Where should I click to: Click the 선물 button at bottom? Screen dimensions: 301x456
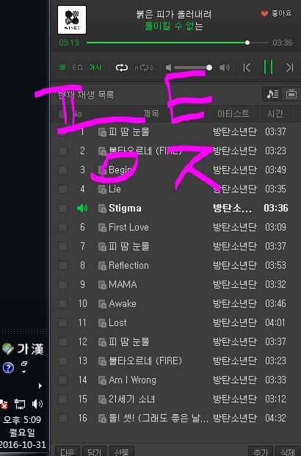(x=122, y=452)
